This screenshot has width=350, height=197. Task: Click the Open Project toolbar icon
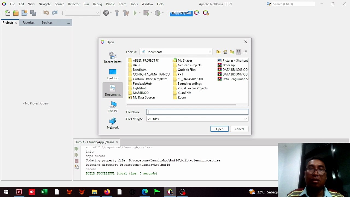tap(24, 13)
